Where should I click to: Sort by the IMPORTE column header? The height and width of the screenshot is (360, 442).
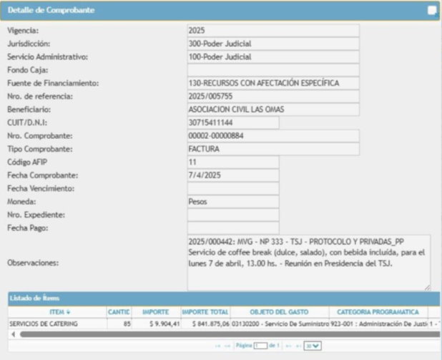156,312
